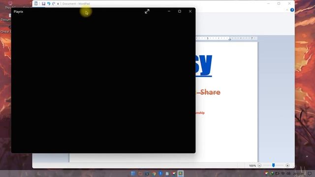The image size is (315, 177).
Task: Zoom out of the WordPad document with the minus button
Action: pos(259,166)
